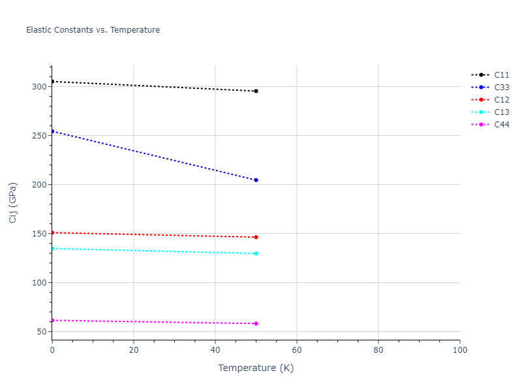
Task: Click the 'Cij (GPa)' y-axis title
Action: [13, 203]
